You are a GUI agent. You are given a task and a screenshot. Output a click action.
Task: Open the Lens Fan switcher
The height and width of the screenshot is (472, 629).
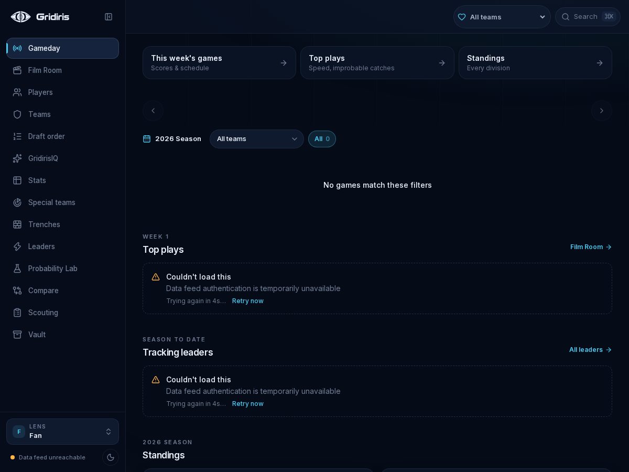[x=63, y=432]
